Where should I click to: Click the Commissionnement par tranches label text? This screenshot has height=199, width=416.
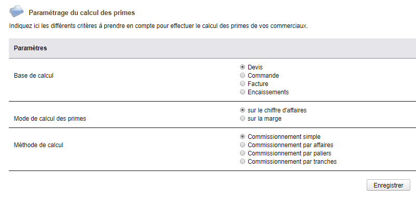292,161
